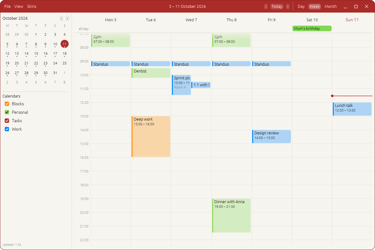This screenshot has width=375, height=250.
Task: Open the Skins menu
Action: point(32,7)
